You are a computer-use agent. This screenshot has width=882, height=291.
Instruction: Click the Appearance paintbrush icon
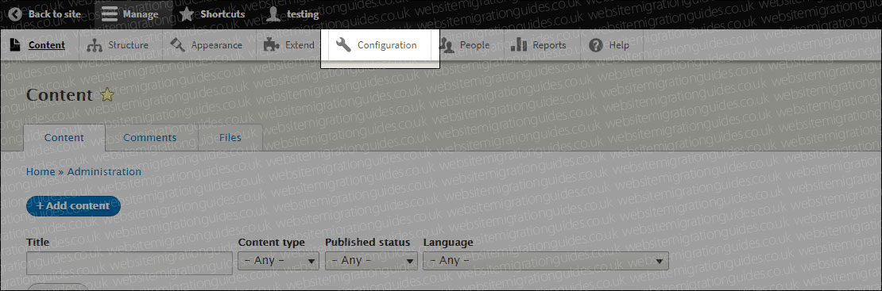pos(177,45)
